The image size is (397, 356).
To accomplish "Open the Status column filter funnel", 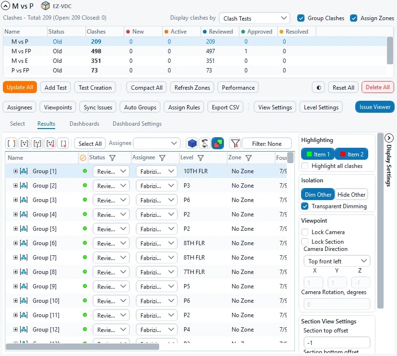I will 112,158.
